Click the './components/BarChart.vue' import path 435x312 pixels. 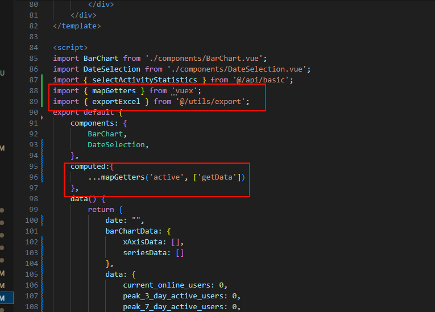click(204, 58)
